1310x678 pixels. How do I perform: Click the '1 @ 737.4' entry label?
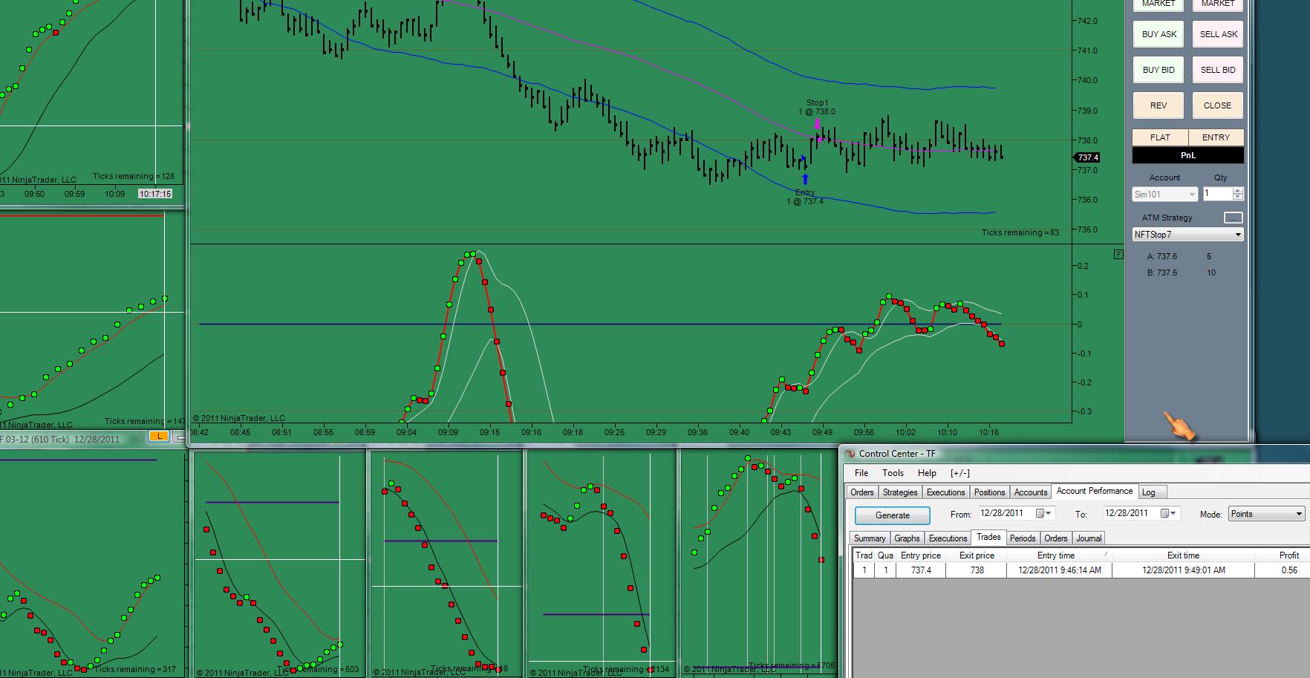tap(805, 201)
